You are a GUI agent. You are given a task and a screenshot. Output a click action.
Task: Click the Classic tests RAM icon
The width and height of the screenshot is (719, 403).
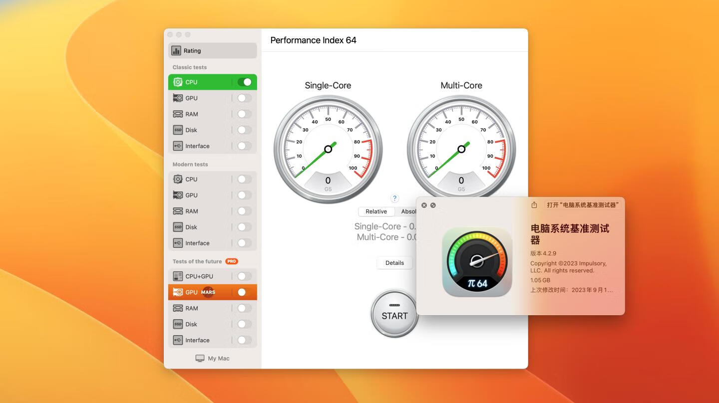[x=178, y=114]
